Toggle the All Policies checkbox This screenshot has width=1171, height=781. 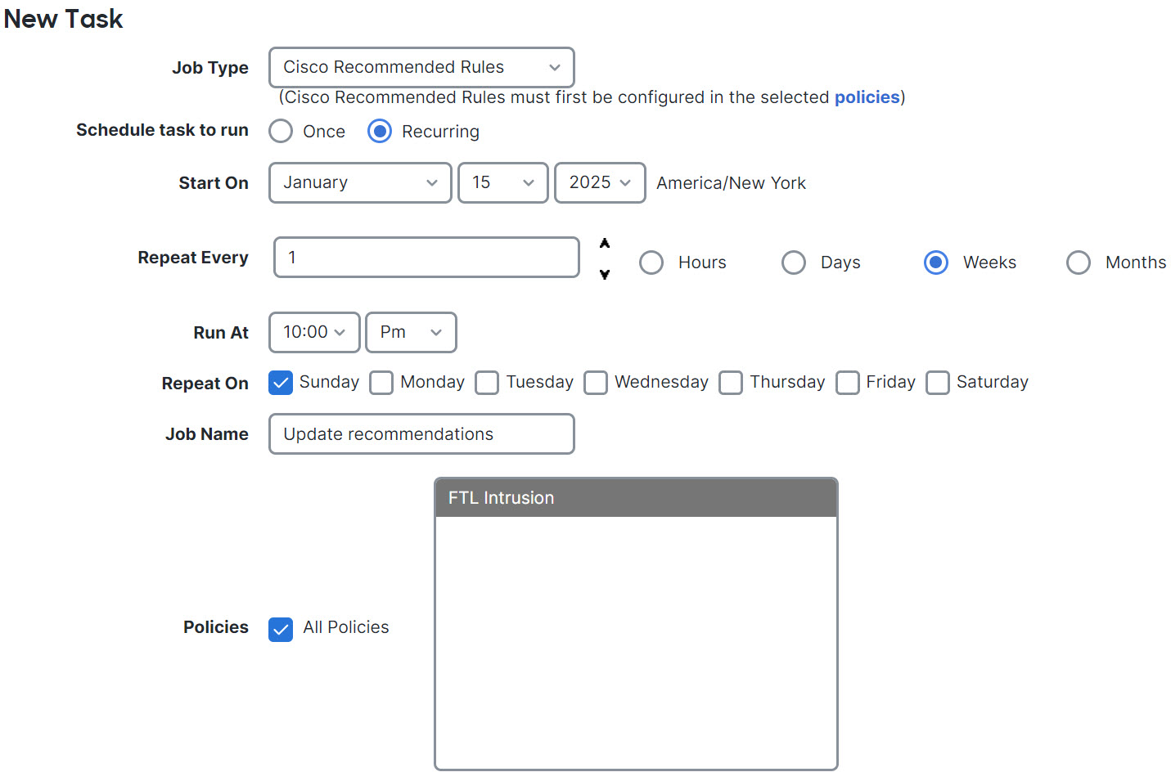pos(281,629)
